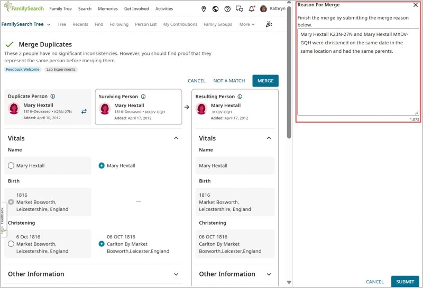Open the Get Involved menu
The image size is (423, 288).
pyautogui.click(x=136, y=8)
